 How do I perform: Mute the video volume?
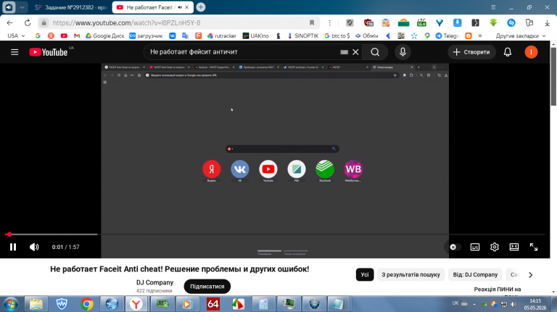pyautogui.click(x=34, y=247)
